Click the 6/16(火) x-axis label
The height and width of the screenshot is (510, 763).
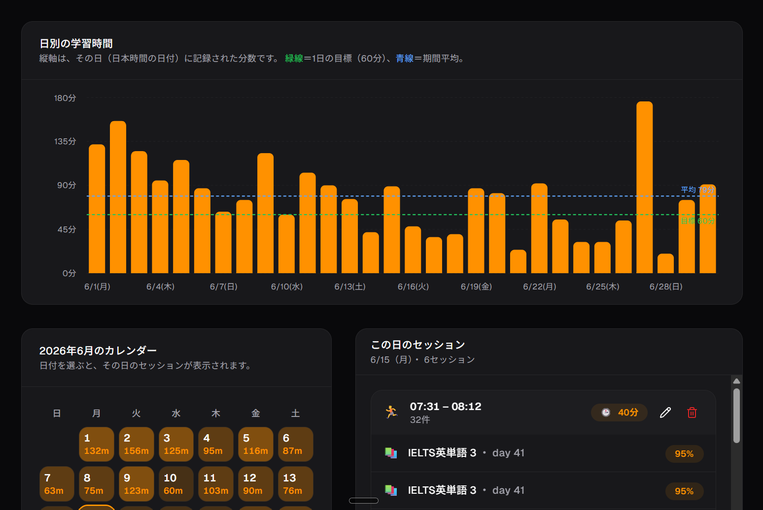413,287
